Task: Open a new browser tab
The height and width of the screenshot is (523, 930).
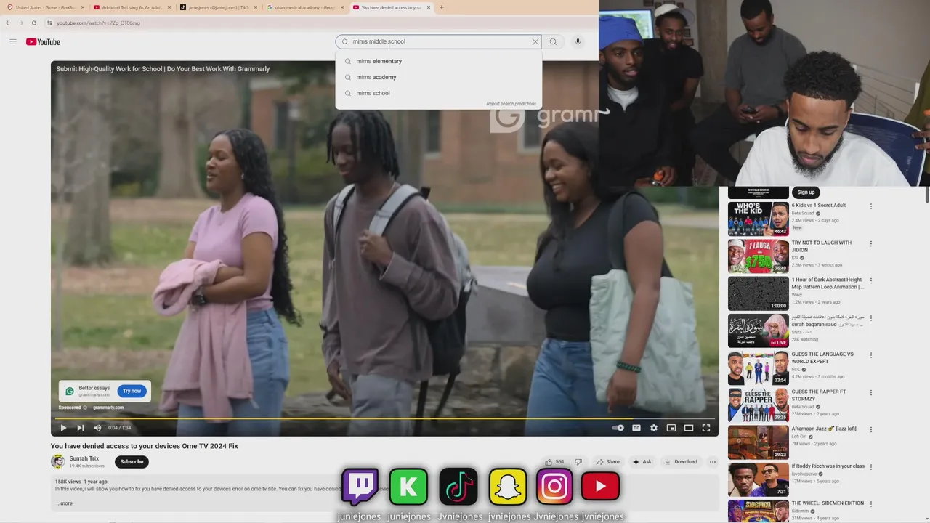Action: 441,7
